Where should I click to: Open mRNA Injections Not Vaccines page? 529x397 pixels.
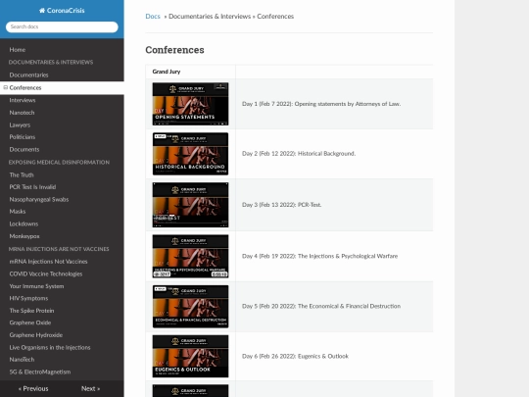pyautogui.click(x=48, y=262)
